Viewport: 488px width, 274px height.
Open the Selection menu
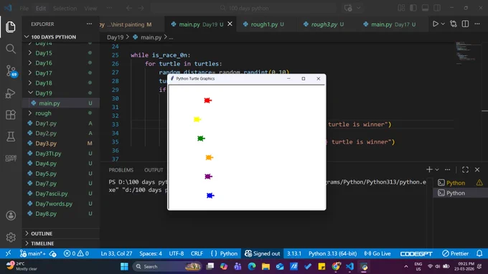pyautogui.click(x=65, y=9)
